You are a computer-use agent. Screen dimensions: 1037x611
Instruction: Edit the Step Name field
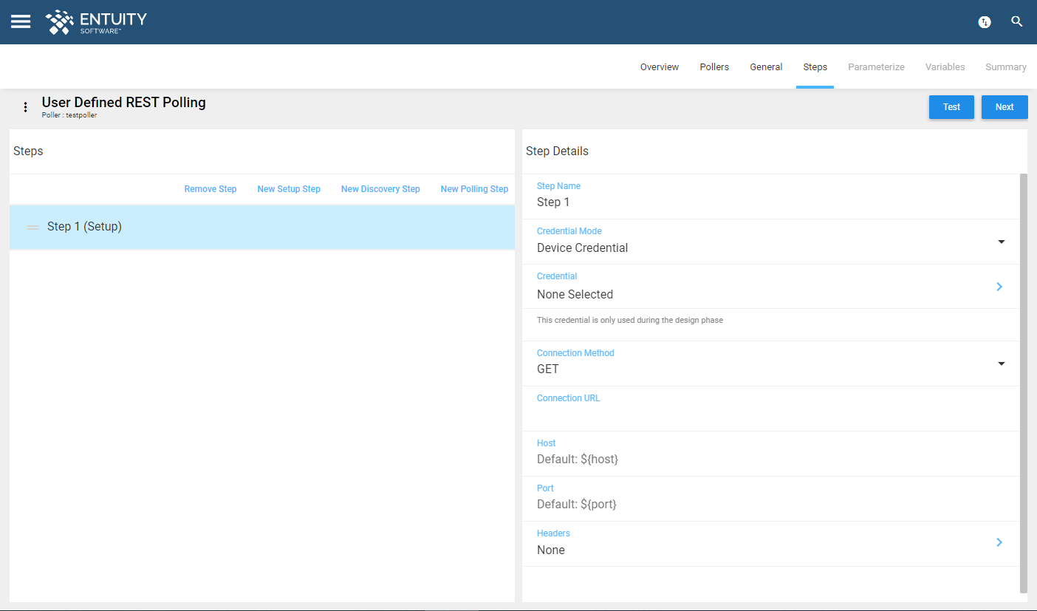[770, 197]
